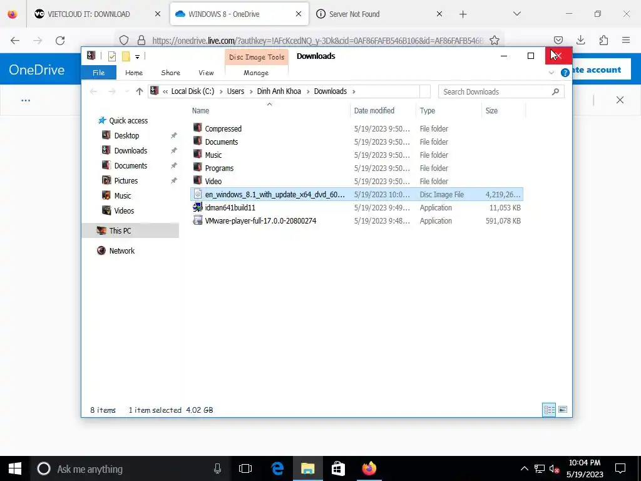Go up one folder level with Up arrow
641x481 pixels.
pos(140,91)
